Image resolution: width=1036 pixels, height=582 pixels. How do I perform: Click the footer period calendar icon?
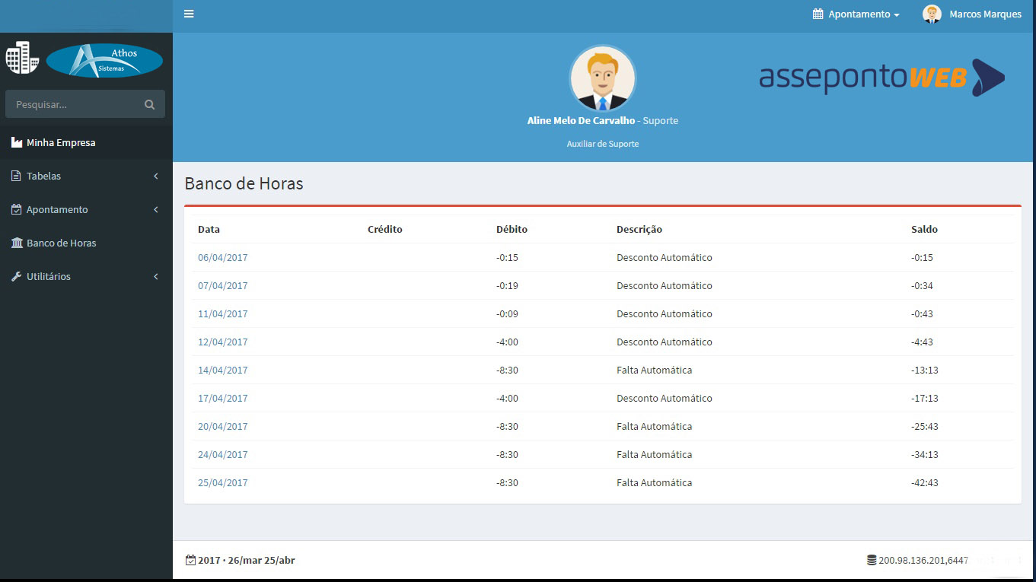coord(190,560)
